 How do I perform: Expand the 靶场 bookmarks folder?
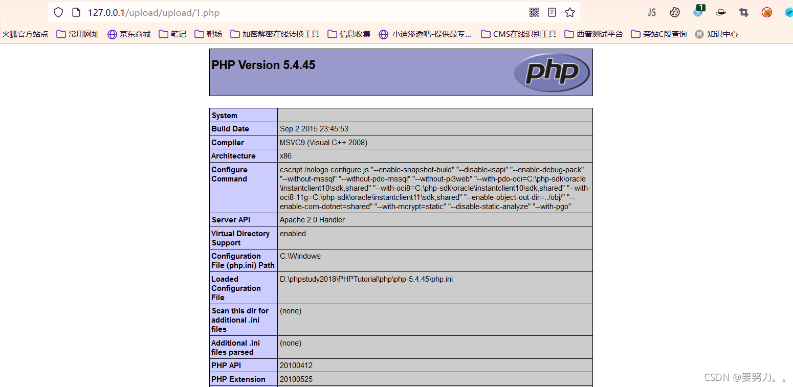point(208,34)
